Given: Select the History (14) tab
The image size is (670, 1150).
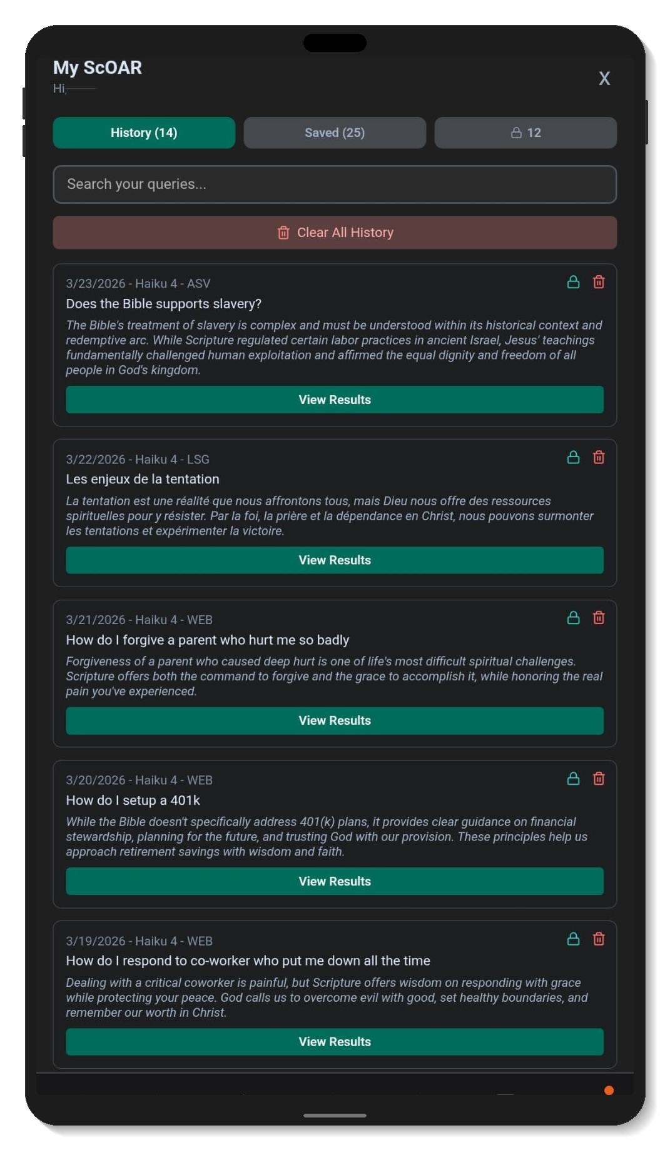Looking at the screenshot, I should pos(144,133).
